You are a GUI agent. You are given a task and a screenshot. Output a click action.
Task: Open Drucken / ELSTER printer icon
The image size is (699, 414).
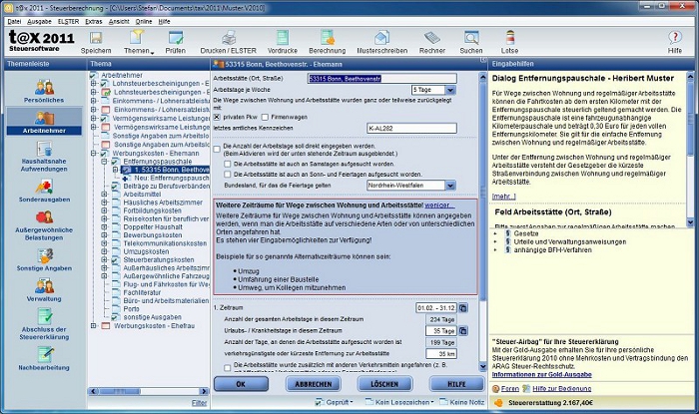(229, 38)
